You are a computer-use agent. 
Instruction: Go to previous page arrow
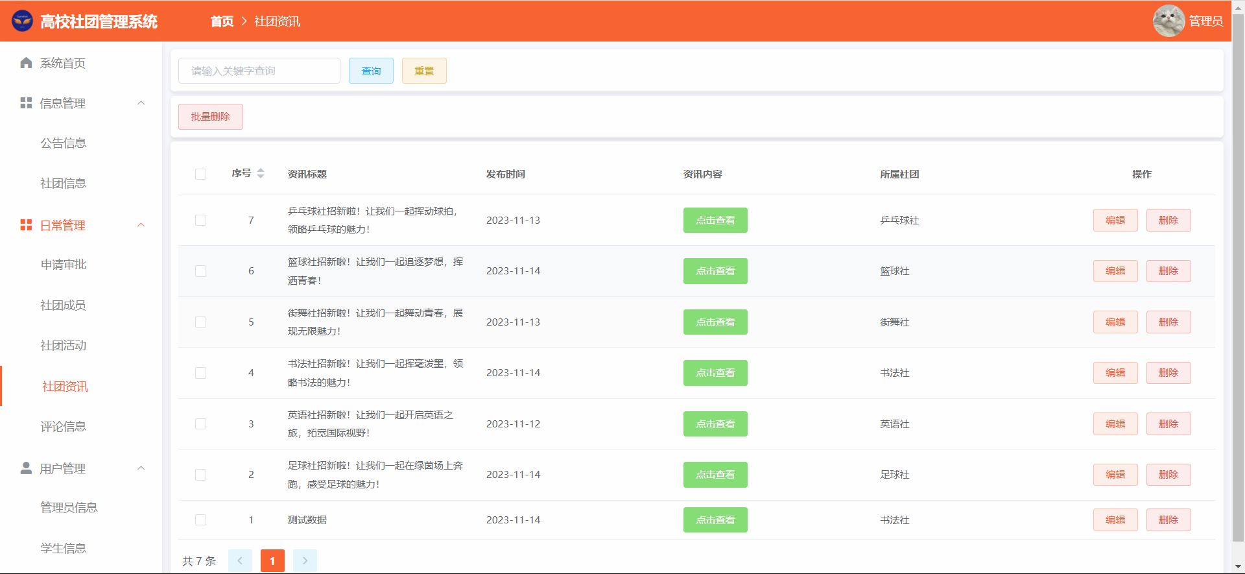coord(240,561)
